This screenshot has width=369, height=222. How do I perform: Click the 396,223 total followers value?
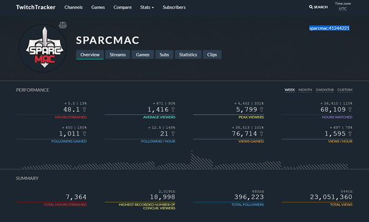click(249, 197)
